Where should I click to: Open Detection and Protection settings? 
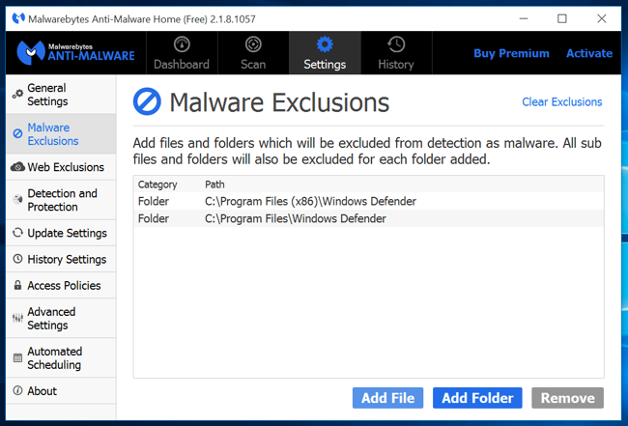click(x=61, y=200)
